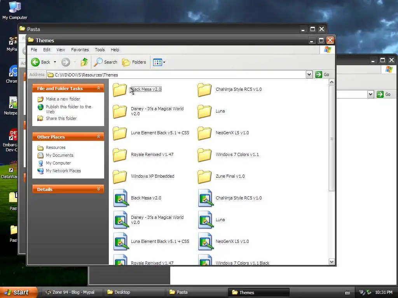Select the Windows XP Embedded folder icon

(120, 177)
